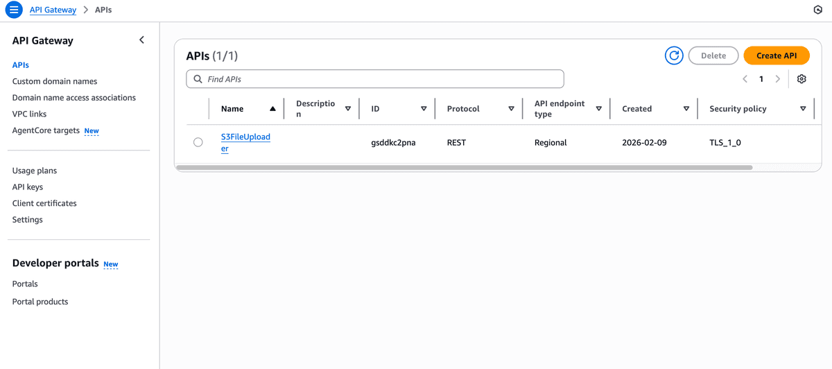
Task: Open the hamburger navigation menu
Action: (14, 10)
